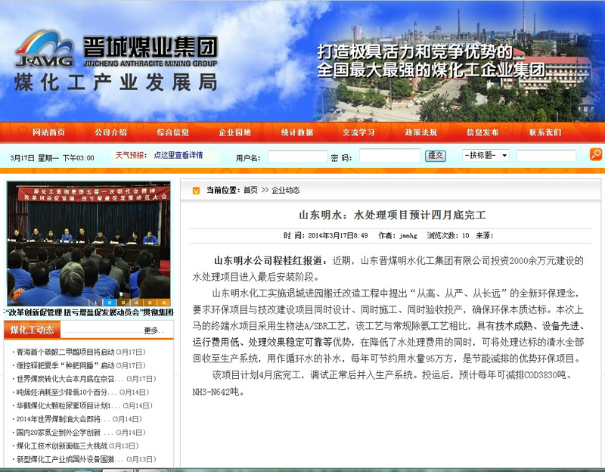Click the meeting photo slideshow image

click(88, 244)
